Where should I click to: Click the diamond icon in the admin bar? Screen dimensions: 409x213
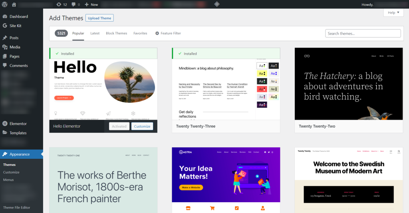click(x=217, y=4)
